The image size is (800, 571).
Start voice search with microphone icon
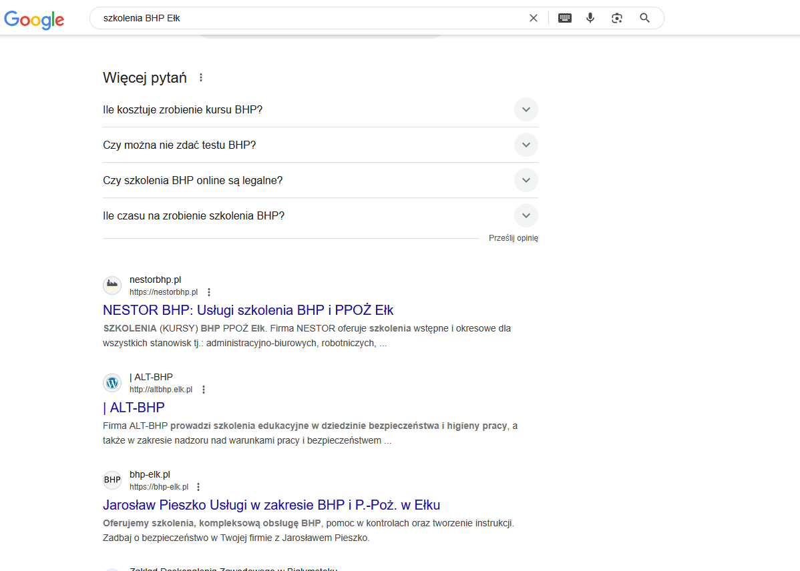[x=590, y=19]
